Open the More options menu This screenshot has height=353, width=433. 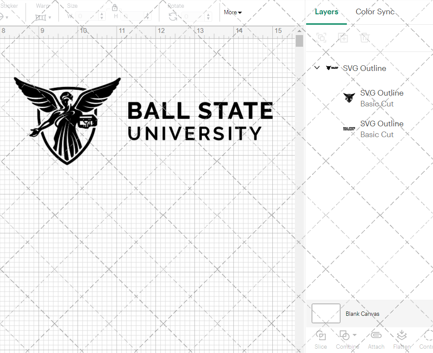[x=233, y=12]
